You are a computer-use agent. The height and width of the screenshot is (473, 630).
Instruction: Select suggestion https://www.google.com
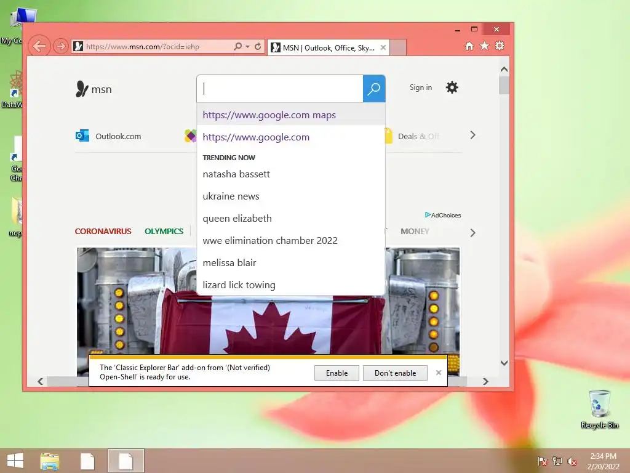291,137
